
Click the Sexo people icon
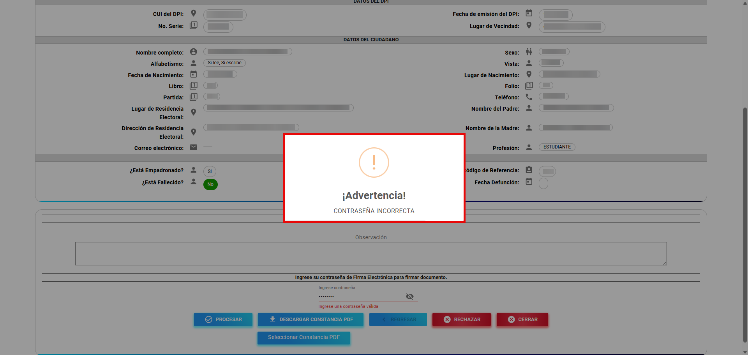[x=529, y=52]
